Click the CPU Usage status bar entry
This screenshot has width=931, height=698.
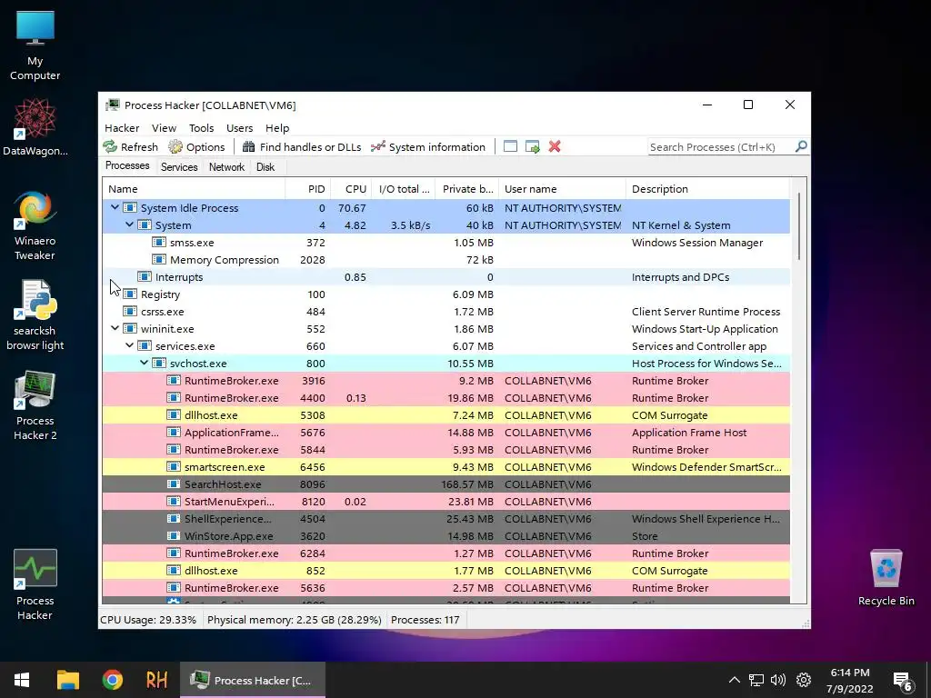pyautogui.click(x=148, y=620)
